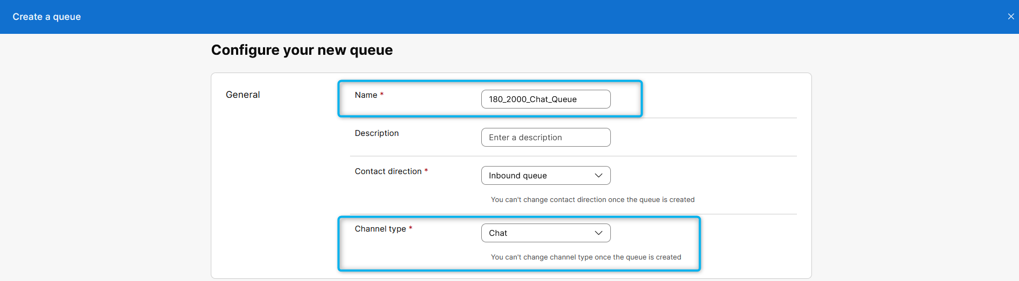Click the channel type warning note
The image size is (1019, 281).
click(586, 257)
